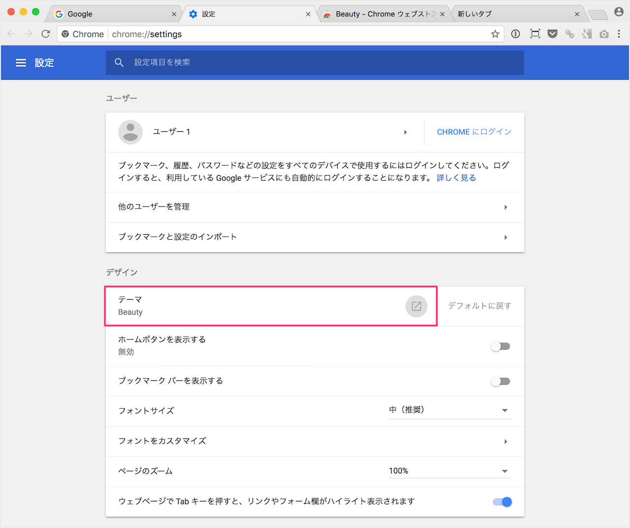Open the ページのズーム dropdown
The height and width of the screenshot is (528, 630).
[450, 471]
